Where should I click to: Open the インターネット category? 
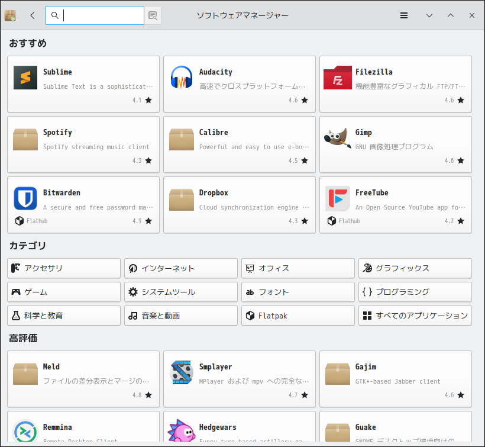tap(181, 268)
